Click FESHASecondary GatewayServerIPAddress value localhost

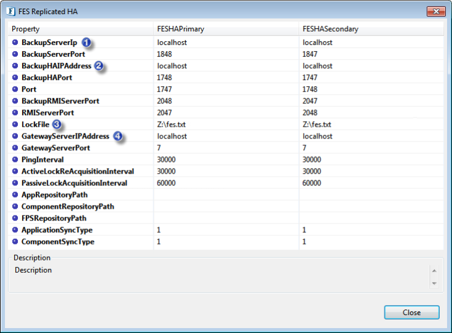pos(317,136)
